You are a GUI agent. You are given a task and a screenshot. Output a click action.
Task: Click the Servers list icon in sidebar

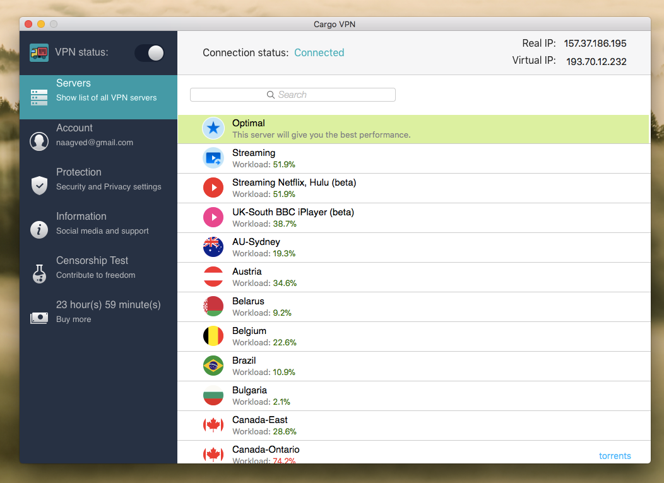click(x=39, y=97)
